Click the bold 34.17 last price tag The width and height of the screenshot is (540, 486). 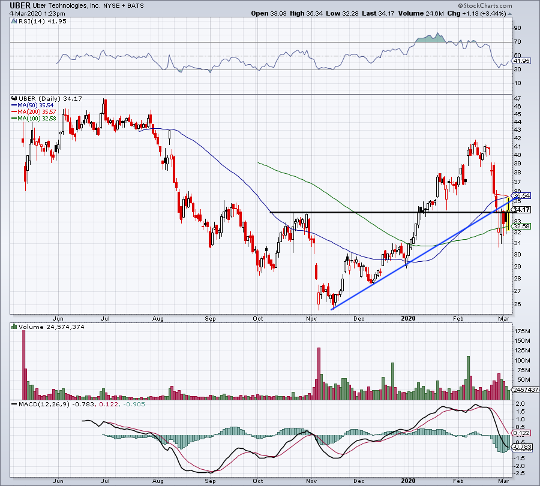pos(521,210)
